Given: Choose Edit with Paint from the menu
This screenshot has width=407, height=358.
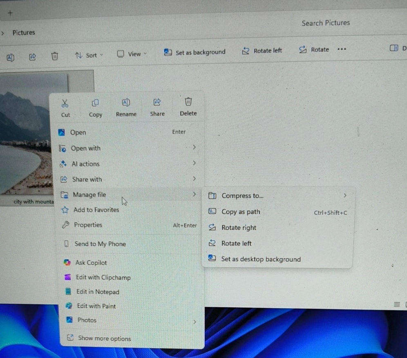Looking at the screenshot, I should [x=96, y=306].
